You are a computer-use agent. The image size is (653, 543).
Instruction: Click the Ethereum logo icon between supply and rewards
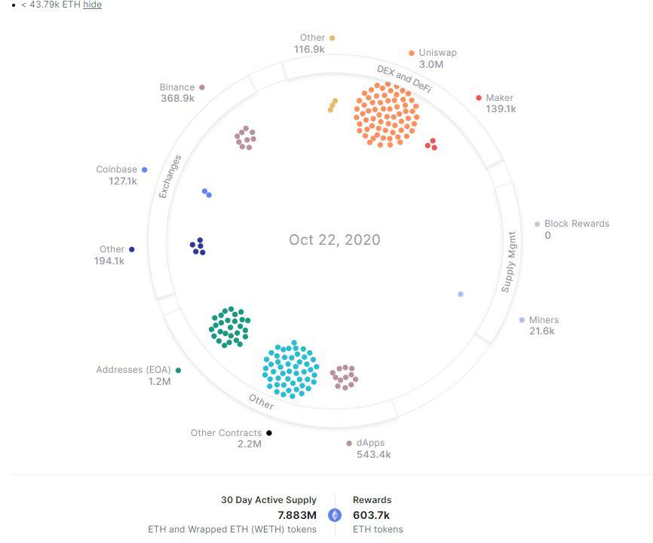click(334, 515)
